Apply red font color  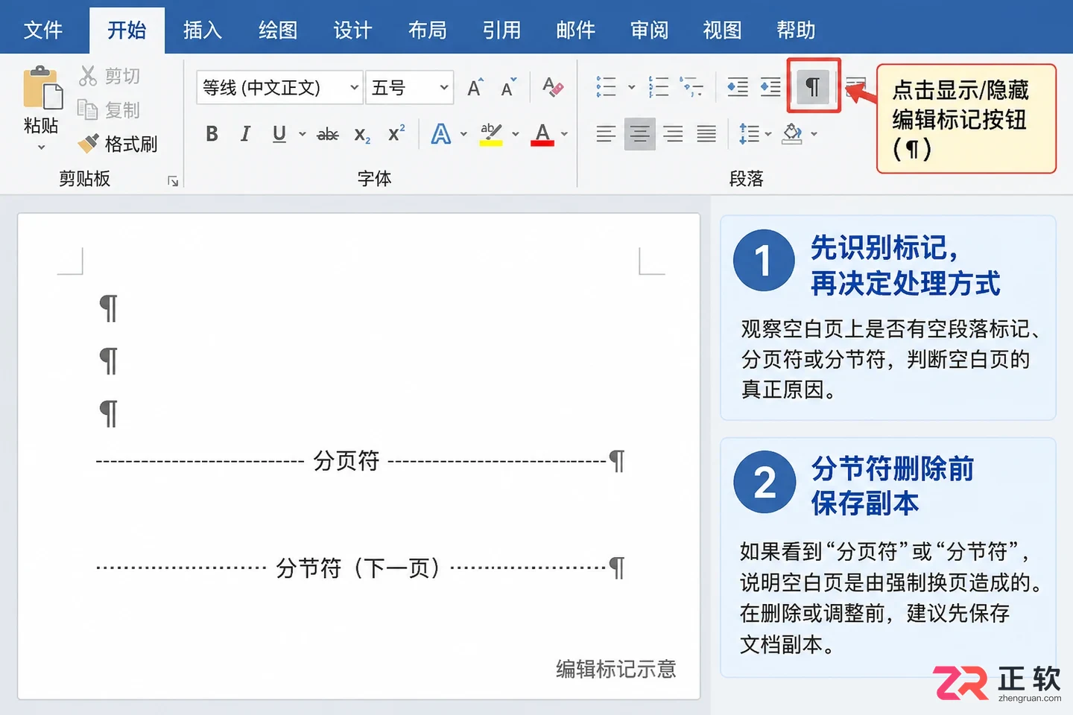coord(542,134)
